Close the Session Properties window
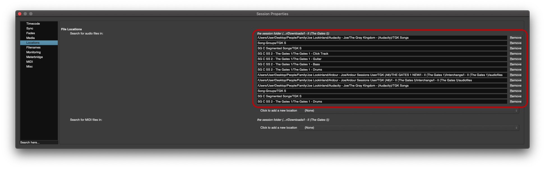 [20, 14]
